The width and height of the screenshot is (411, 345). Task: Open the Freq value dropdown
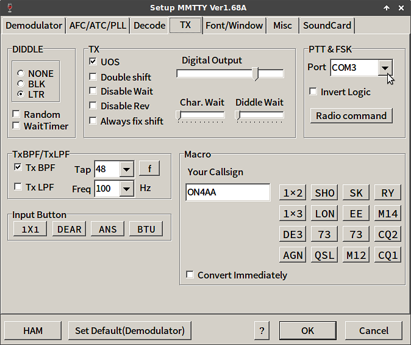point(127,189)
